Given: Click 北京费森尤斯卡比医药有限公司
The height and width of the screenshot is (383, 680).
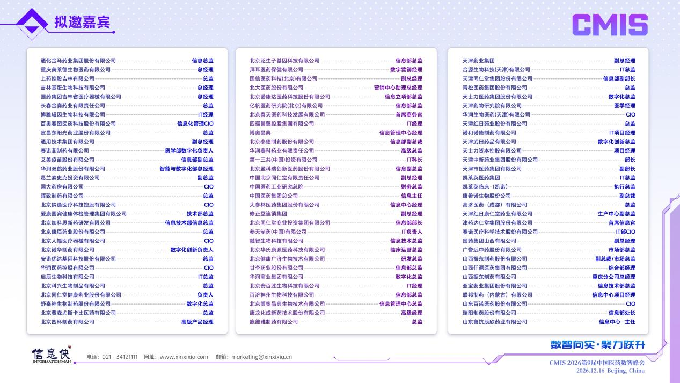Looking at the screenshot, I should tap(78, 313).
